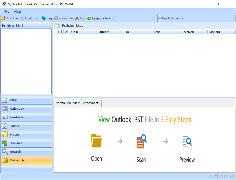Click the Upgrade to Pro label
Image resolution: width=236 pixels, height=180 pixels.
pyautogui.click(x=103, y=18)
